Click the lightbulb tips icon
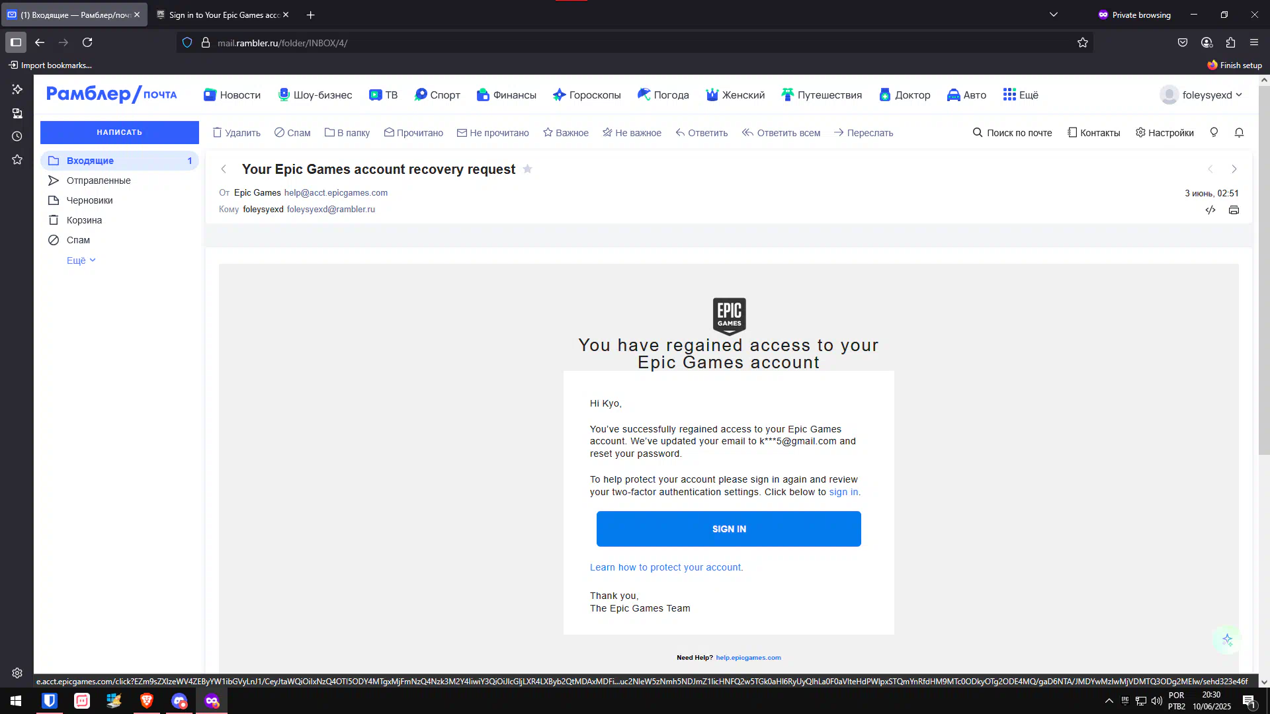This screenshot has width=1270, height=714. [x=1214, y=133]
